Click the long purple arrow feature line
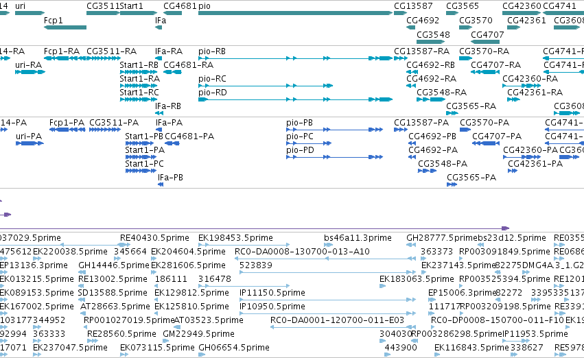Viewport: 584px width, 358px height. [x=255, y=228]
